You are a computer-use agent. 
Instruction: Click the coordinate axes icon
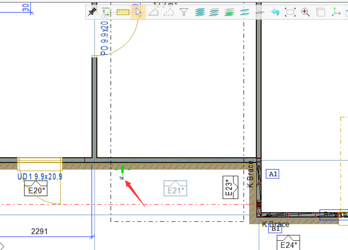click(336, 12)
